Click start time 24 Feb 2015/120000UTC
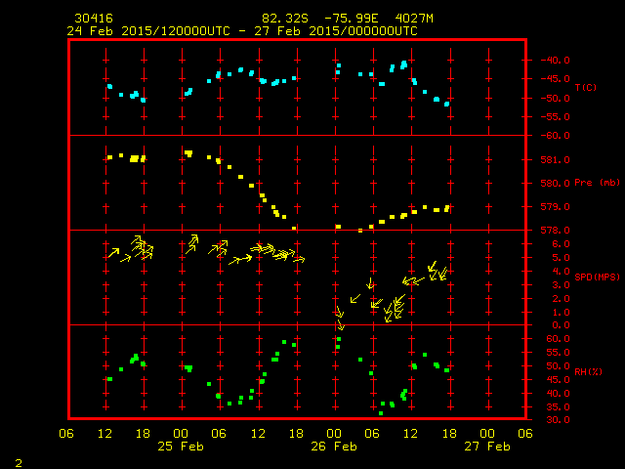Screen dimensions: 625x469 pos(149,30)
